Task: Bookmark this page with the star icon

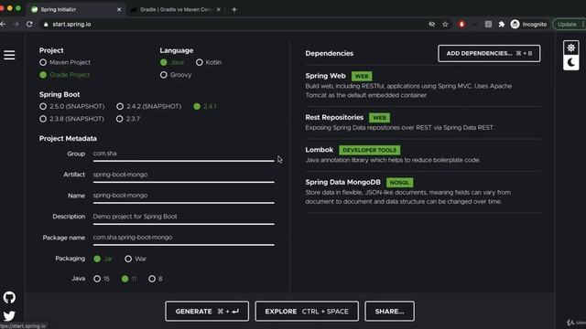Action: click(445, 25)
